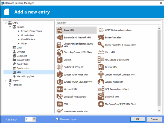Select the Generic VPN icon
The width and height of the screenshot is (164, 123).
click(101, 67)
